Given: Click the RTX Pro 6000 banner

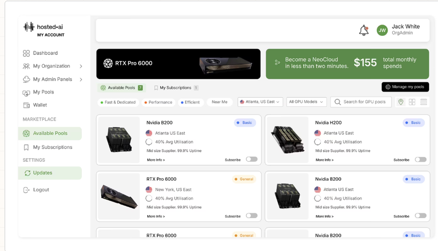Looking at the screenshot, I should pos(178,64).
